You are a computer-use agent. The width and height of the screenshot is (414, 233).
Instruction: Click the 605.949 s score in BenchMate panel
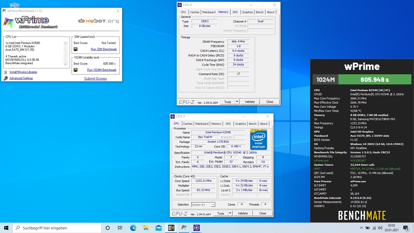375,79
